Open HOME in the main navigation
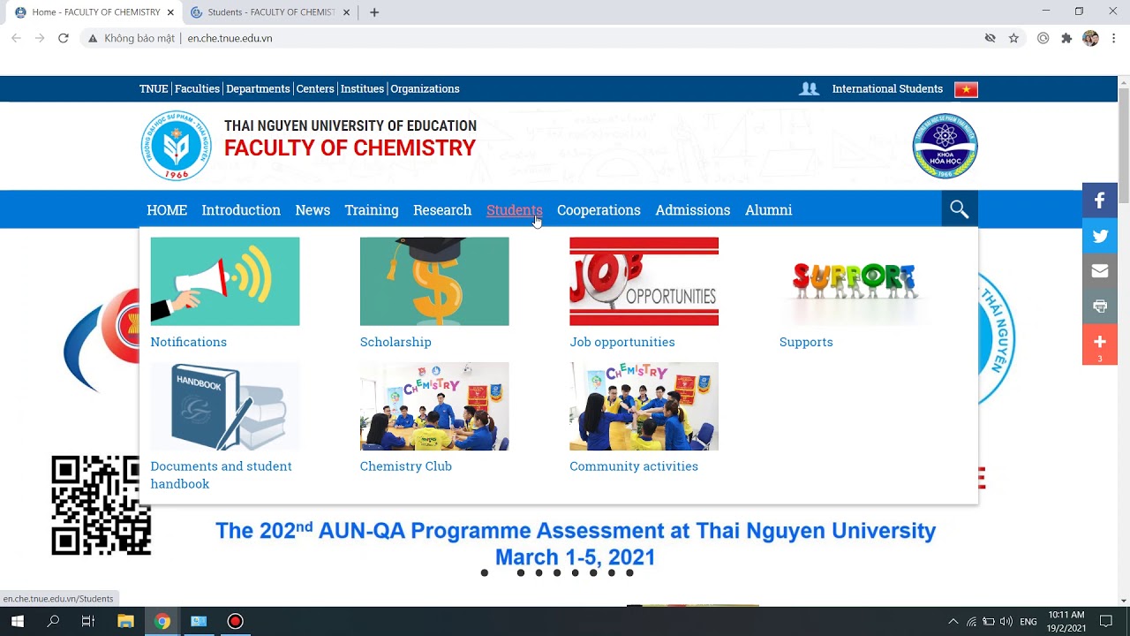The width and height of the screenshot is (1130, 636). [x=167, y=210]
